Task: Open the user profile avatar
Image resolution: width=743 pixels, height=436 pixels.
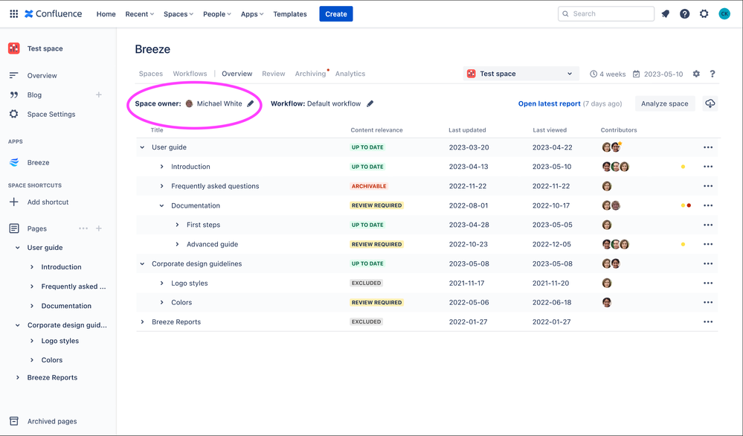Action: pyautogui.click(x=724, y=13)
